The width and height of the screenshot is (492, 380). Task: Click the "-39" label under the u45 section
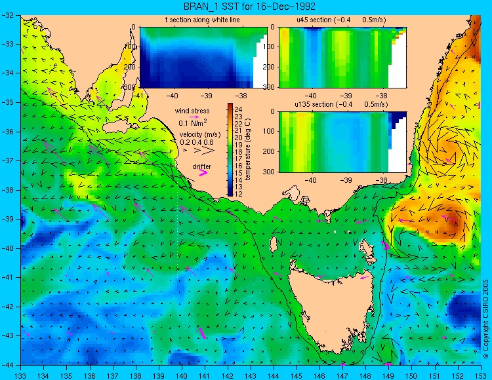tap(346, 96)
